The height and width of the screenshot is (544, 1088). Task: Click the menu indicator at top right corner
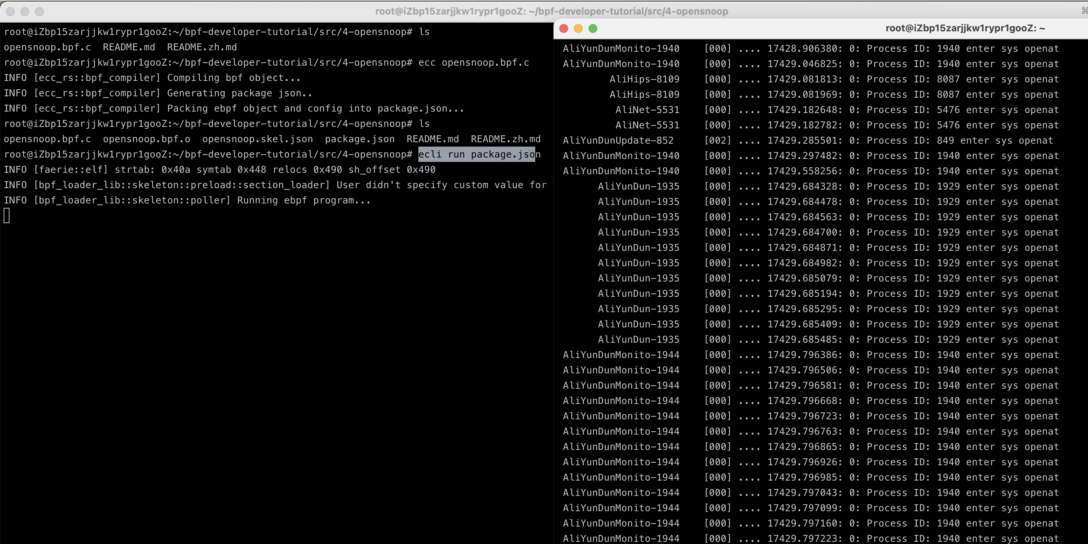[x=1084, y=11]
